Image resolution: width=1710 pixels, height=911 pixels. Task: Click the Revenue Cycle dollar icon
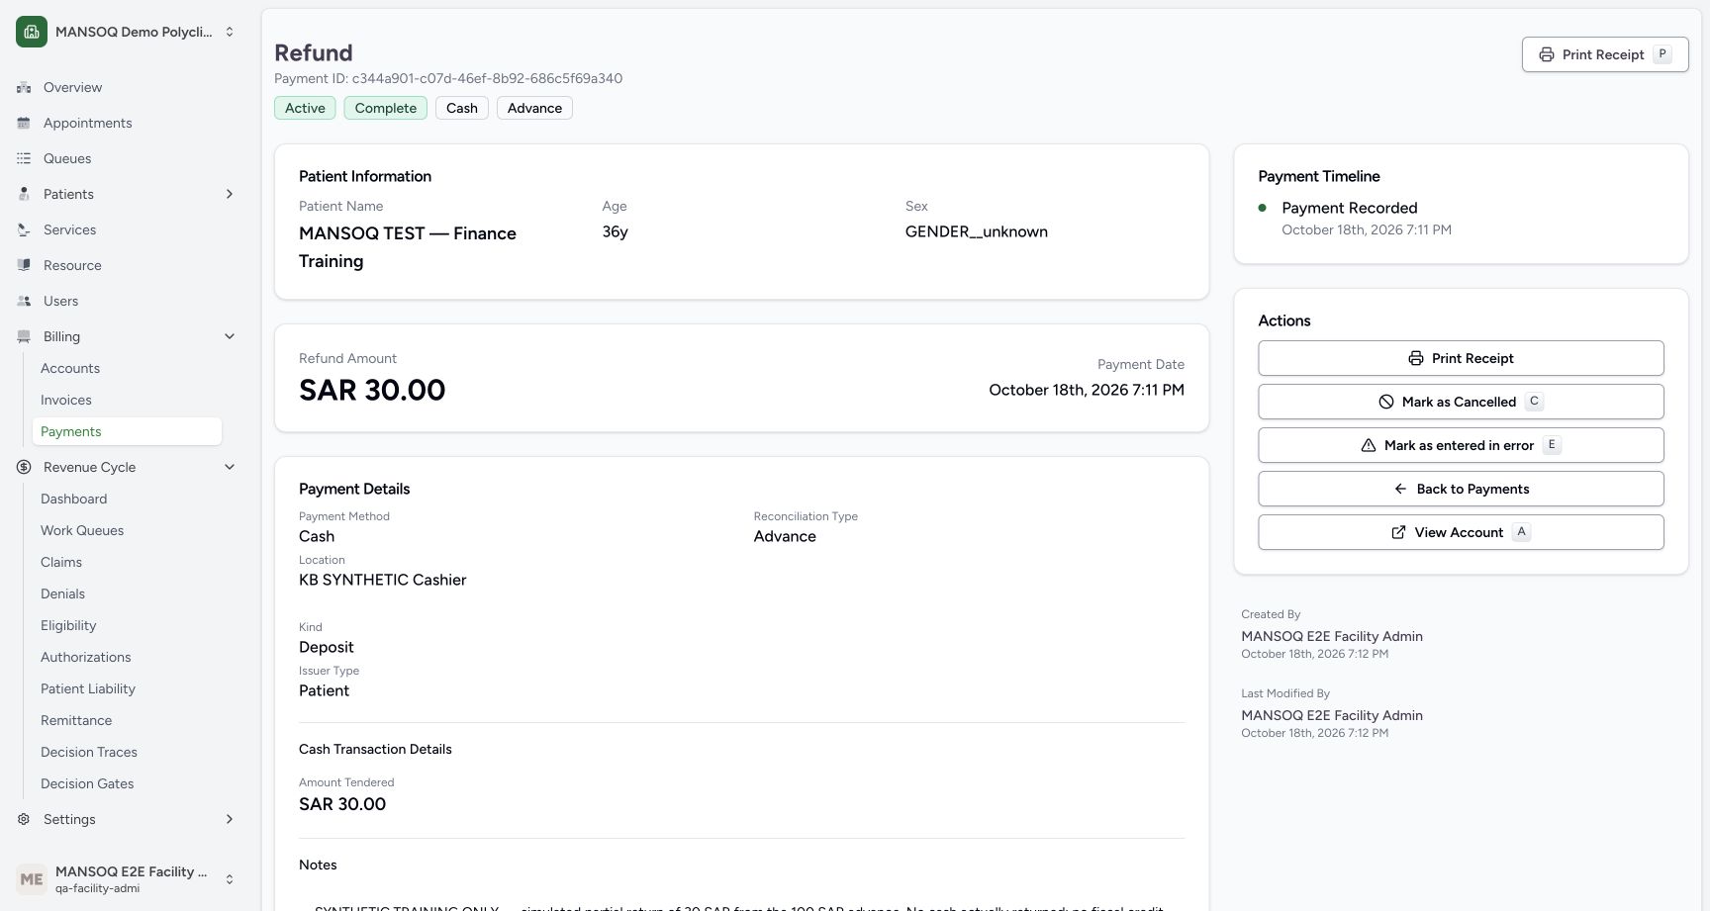pos(24,467)
